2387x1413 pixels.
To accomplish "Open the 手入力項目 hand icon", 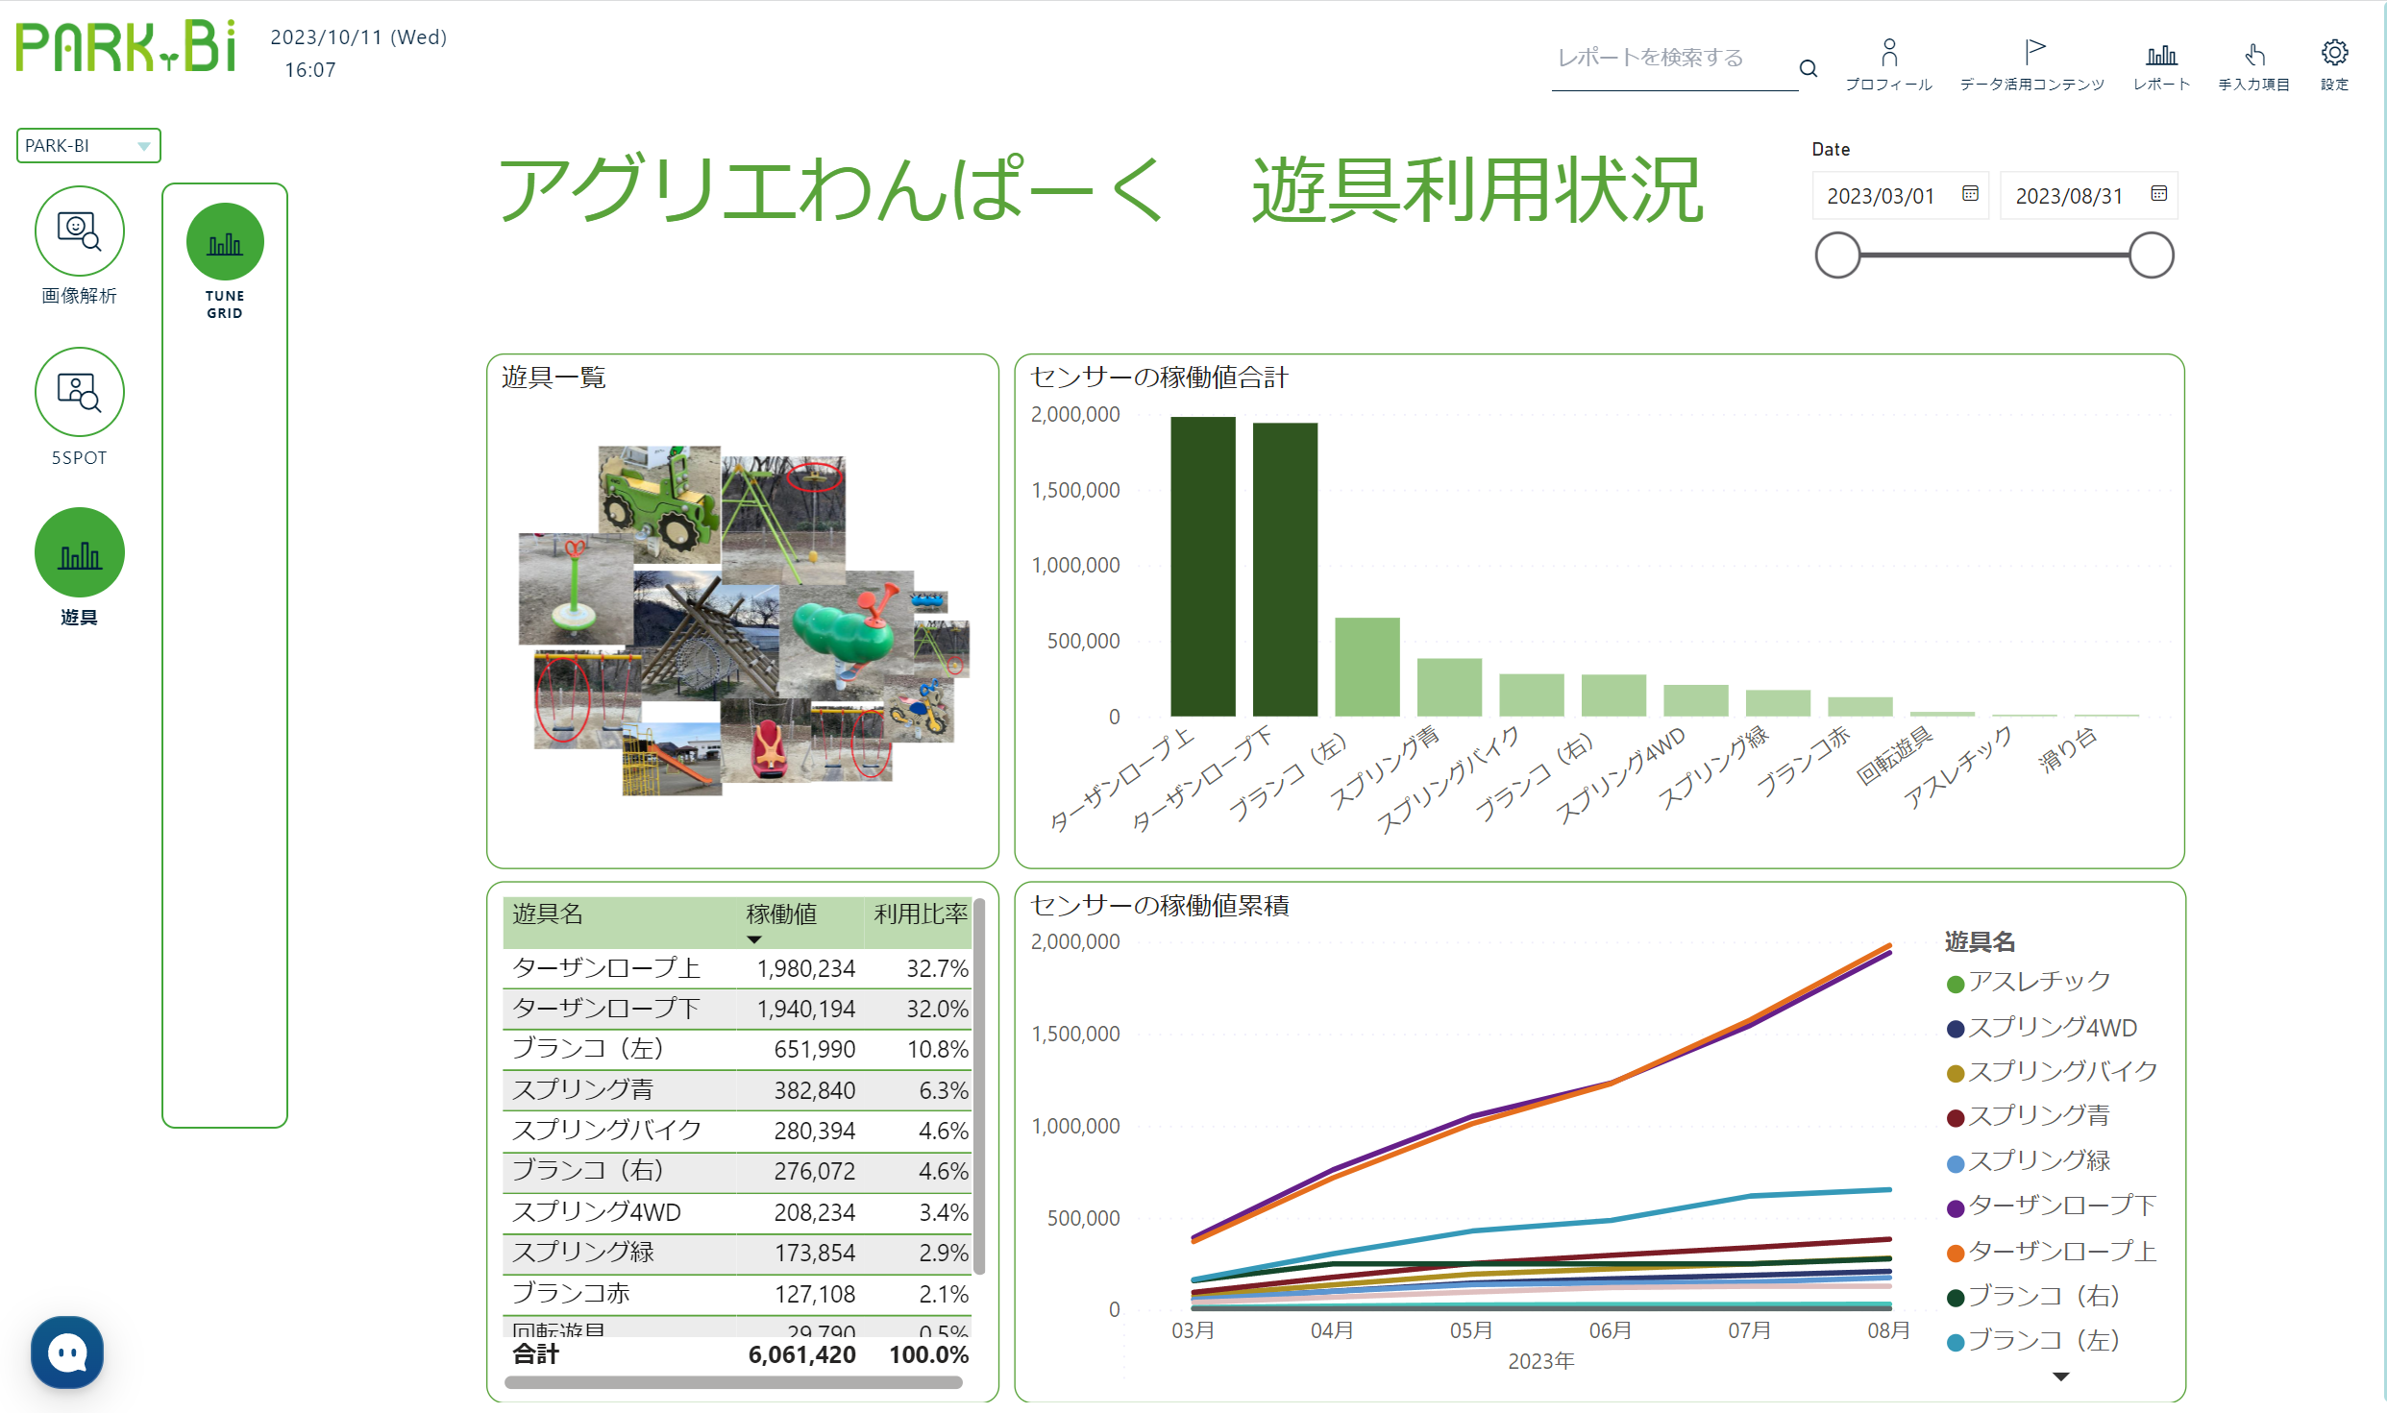I will click(2253, 55).
